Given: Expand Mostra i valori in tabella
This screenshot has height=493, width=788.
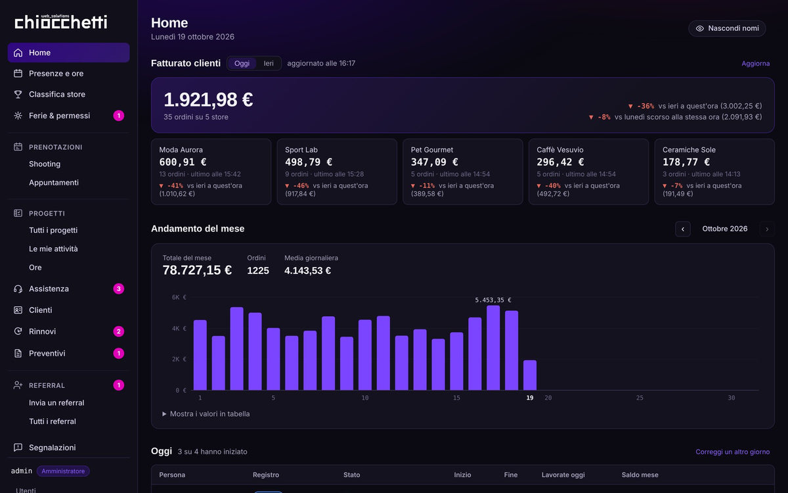Looking at the screenshot, I should point(206,414).
